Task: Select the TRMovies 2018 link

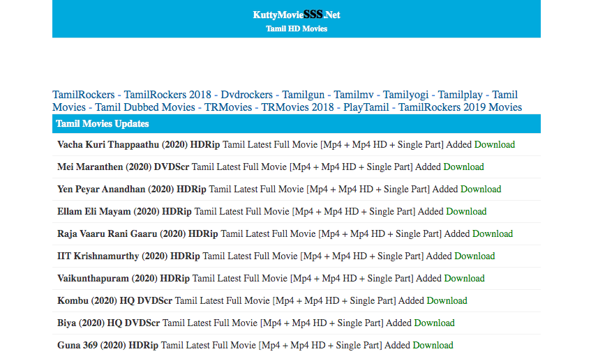Action: point(297,107)
